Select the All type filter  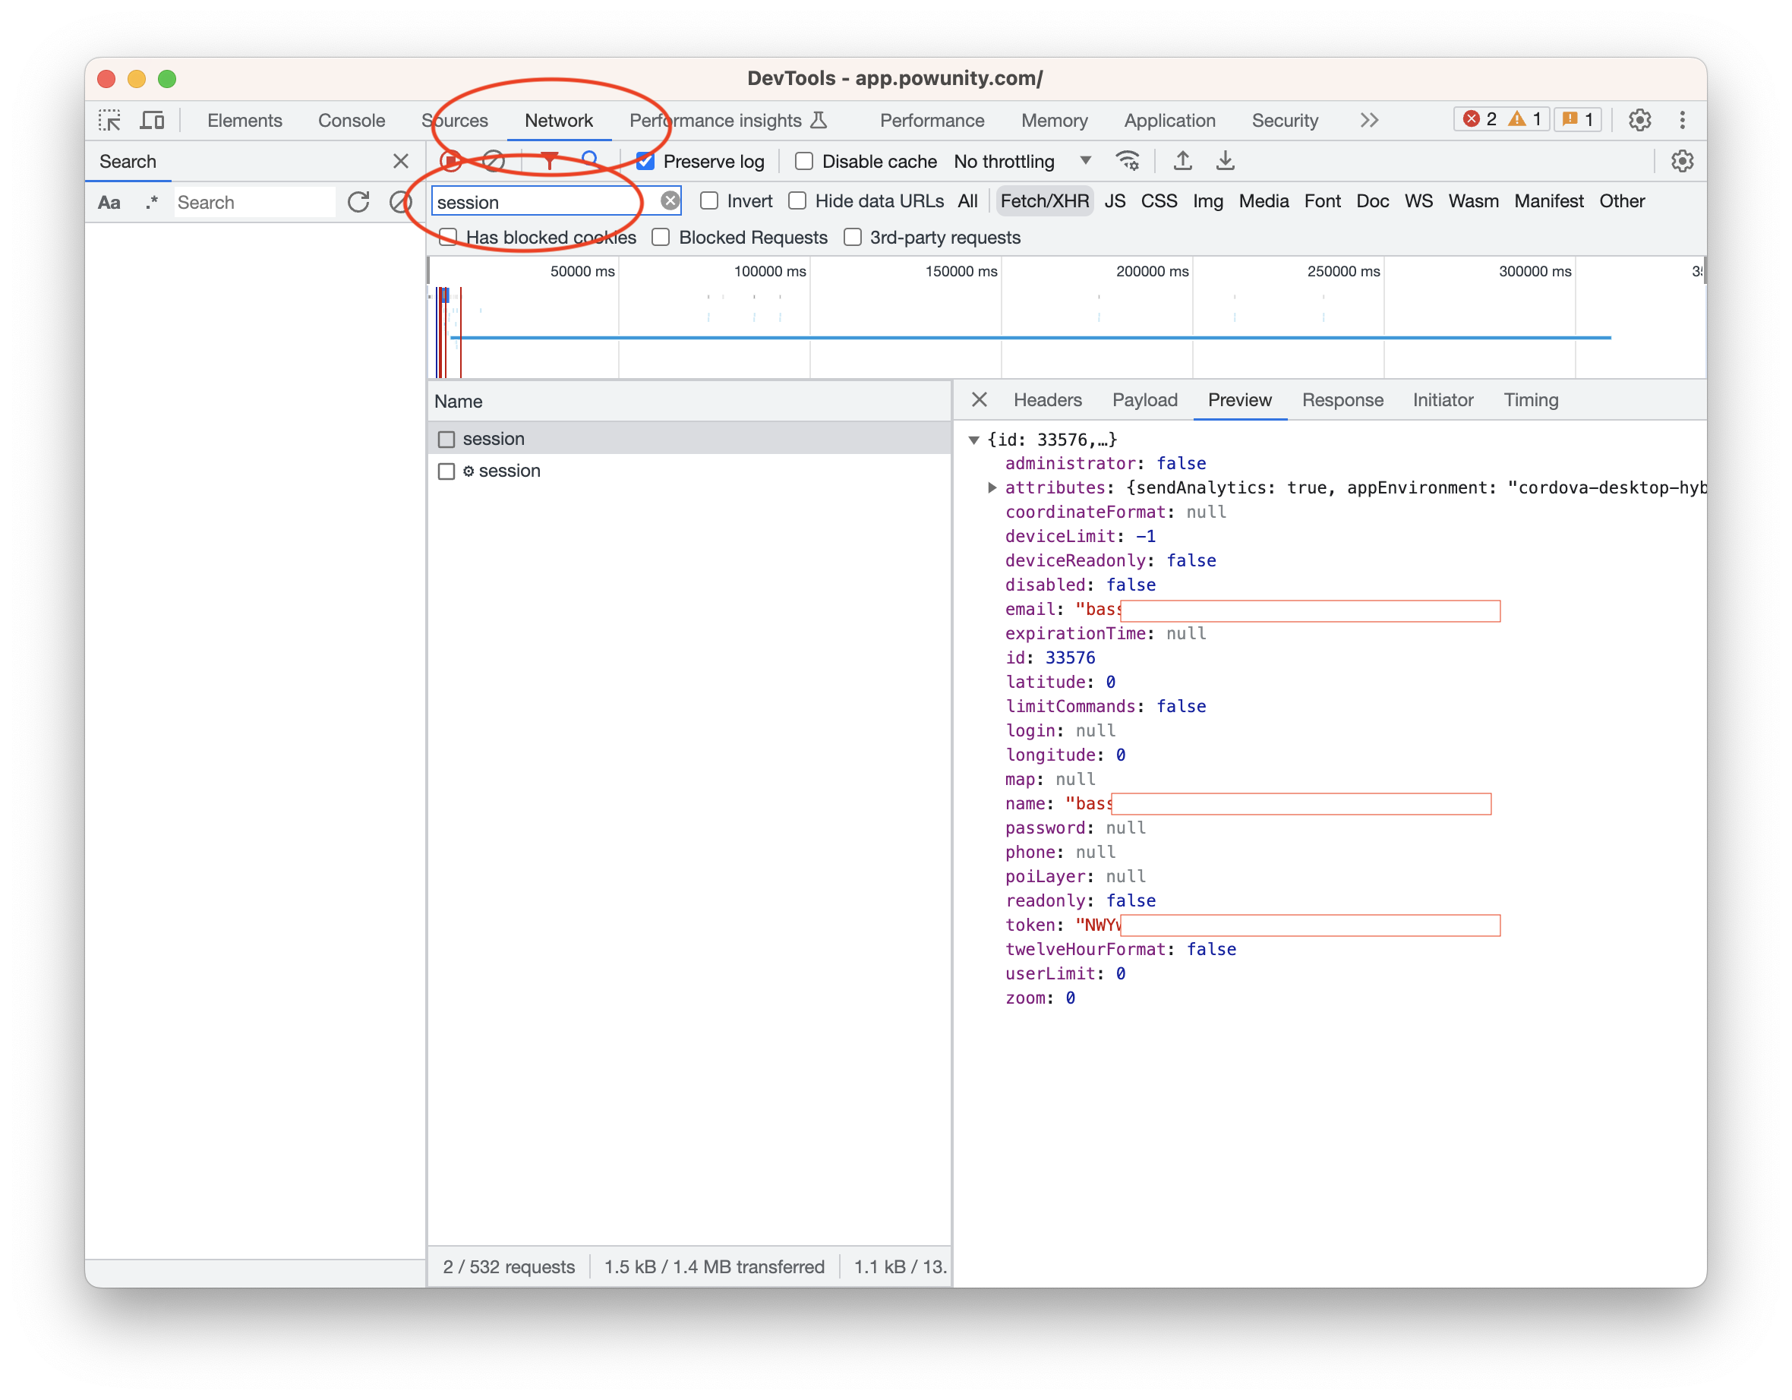[967, 201]
